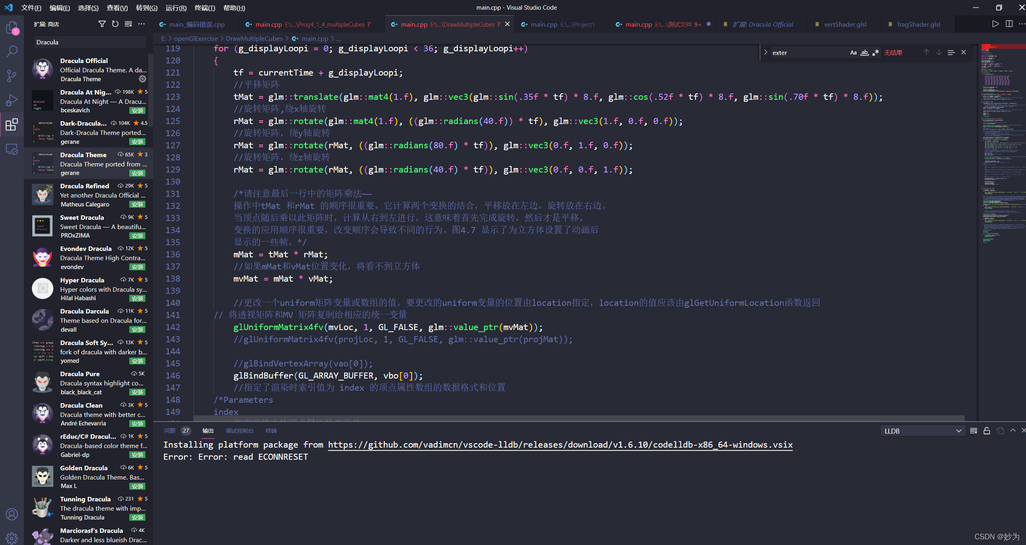The image size is (1026, 545).
Task: Maximize the bottom panel with chevron
Action: click(x=1013, y=431)
